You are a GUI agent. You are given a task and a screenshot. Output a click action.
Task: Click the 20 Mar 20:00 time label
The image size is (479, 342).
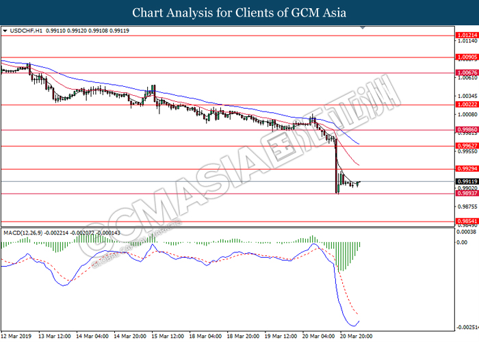[357, 337]
